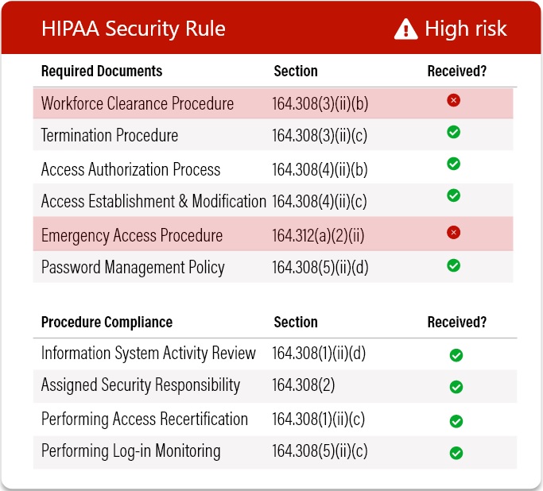
Task: Click section 164.308(2) reference
Action: (304, 385)
